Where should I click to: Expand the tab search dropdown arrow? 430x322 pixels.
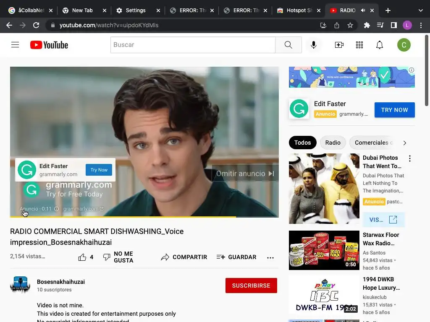click(420, 10)
